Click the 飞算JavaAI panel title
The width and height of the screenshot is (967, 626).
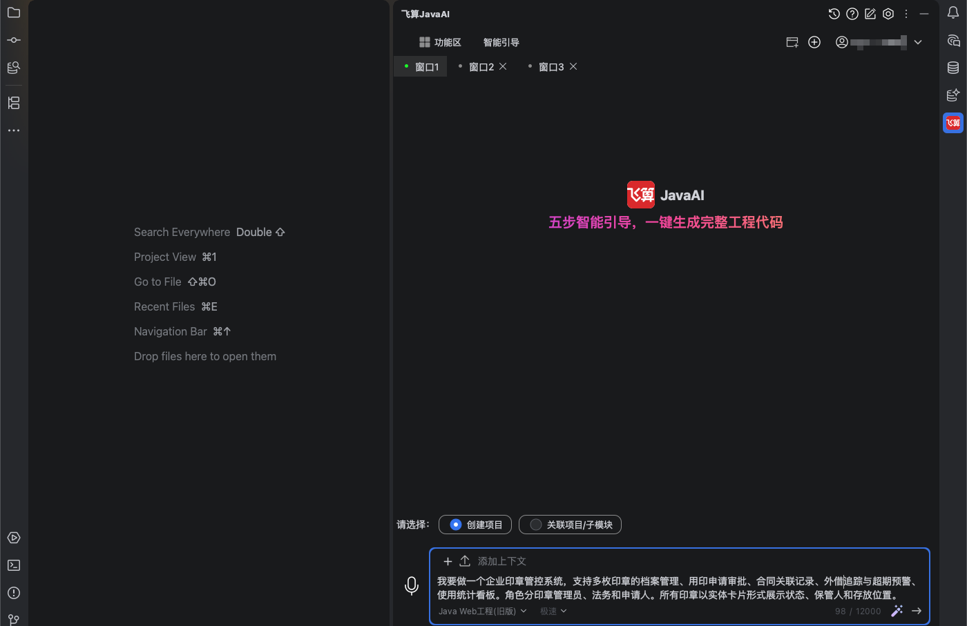tap(425, 14)
